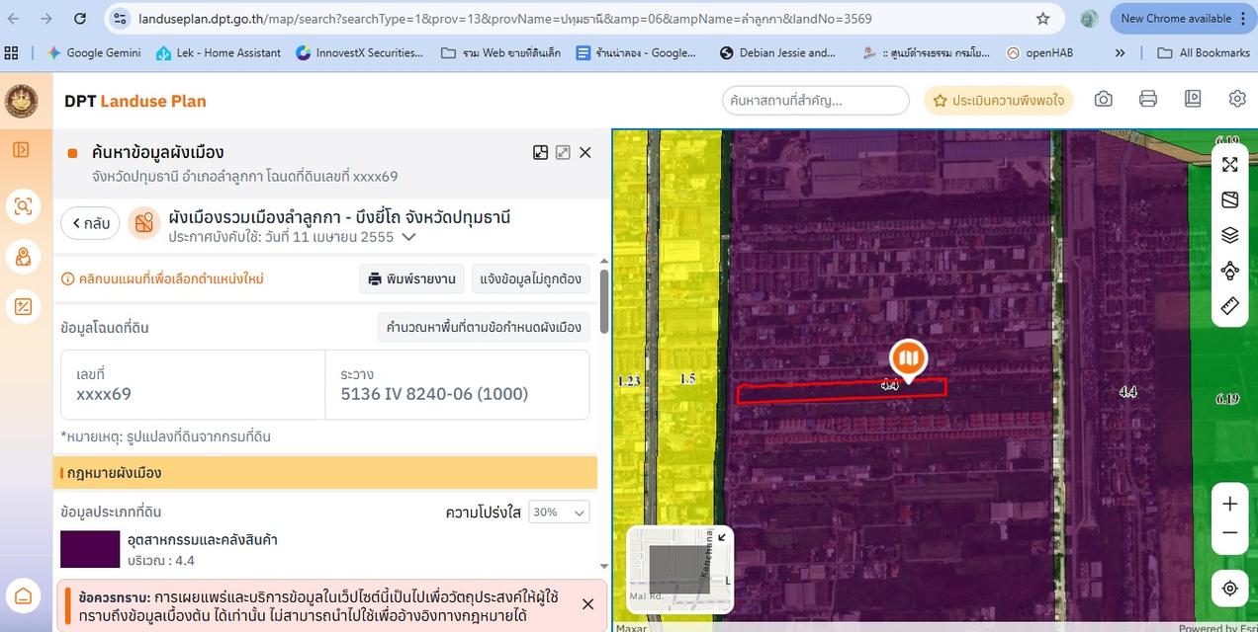
Task: Click the กฎหมายผังเมือง section header
Action: [326, 473]
